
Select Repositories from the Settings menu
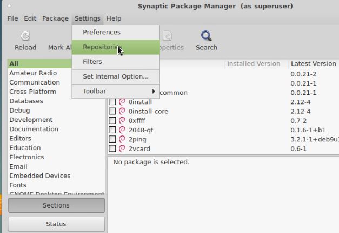pyautogui.click(x=102, y=47)
